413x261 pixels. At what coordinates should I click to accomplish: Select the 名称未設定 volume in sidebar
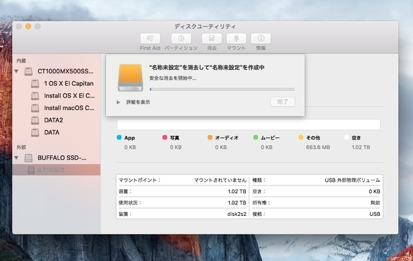50,170
